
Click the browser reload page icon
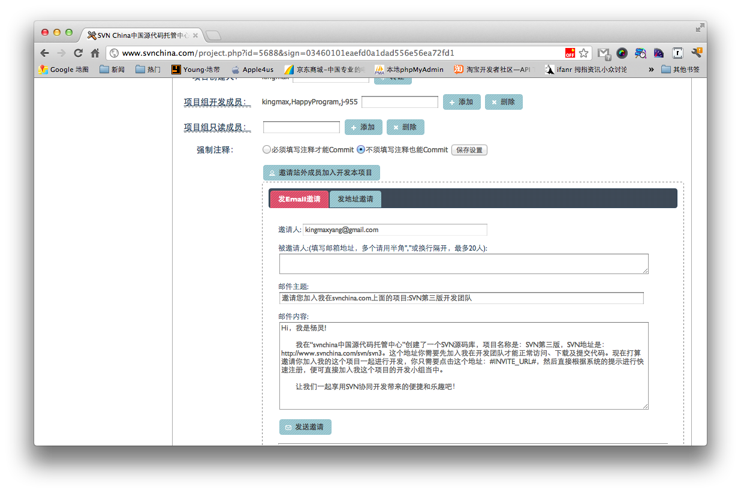click(x=78, y=53)
